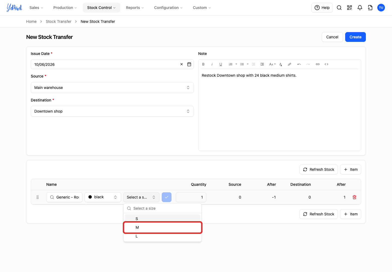Screen dimensions: 392x272
Task: Click the Quantity column header
Action: point(198,184)
